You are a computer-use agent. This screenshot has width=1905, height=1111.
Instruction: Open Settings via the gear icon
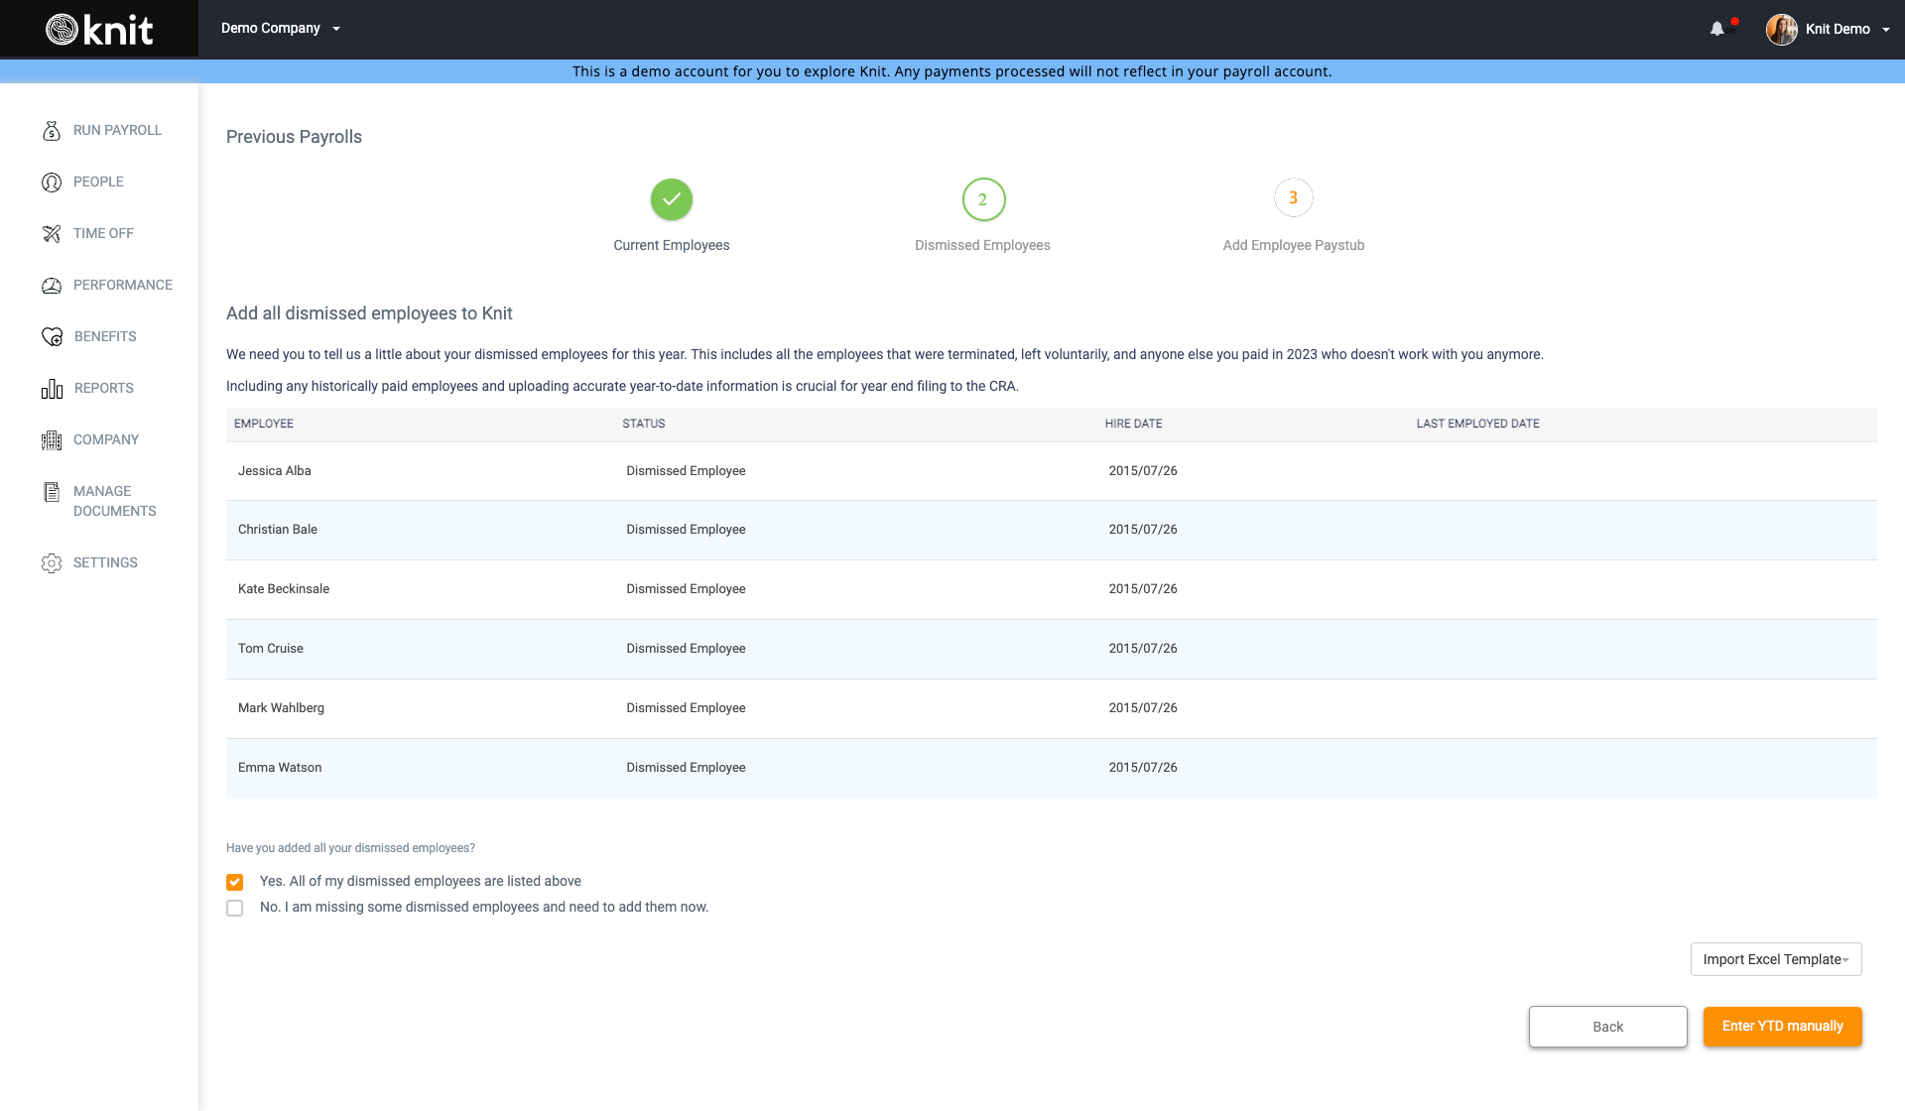pyautogui.click(x=52, y=562)
